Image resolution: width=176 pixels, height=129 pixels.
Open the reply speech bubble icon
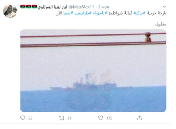pos(23,118)
